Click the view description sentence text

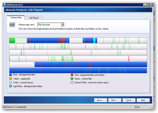pyautogui.click(x=64, y=29)
